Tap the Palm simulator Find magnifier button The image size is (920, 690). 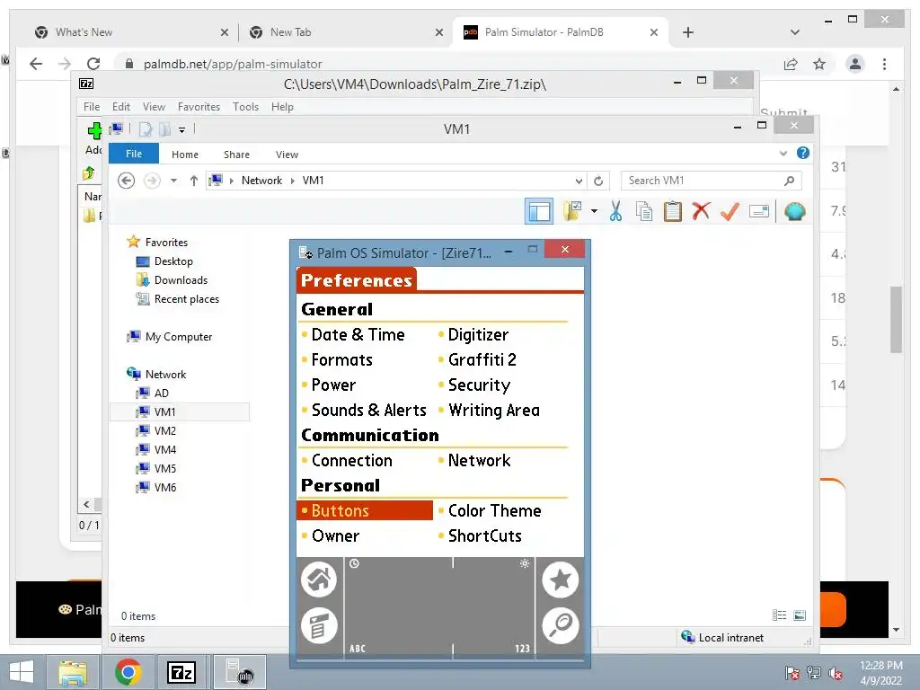(x=561, y=625)
